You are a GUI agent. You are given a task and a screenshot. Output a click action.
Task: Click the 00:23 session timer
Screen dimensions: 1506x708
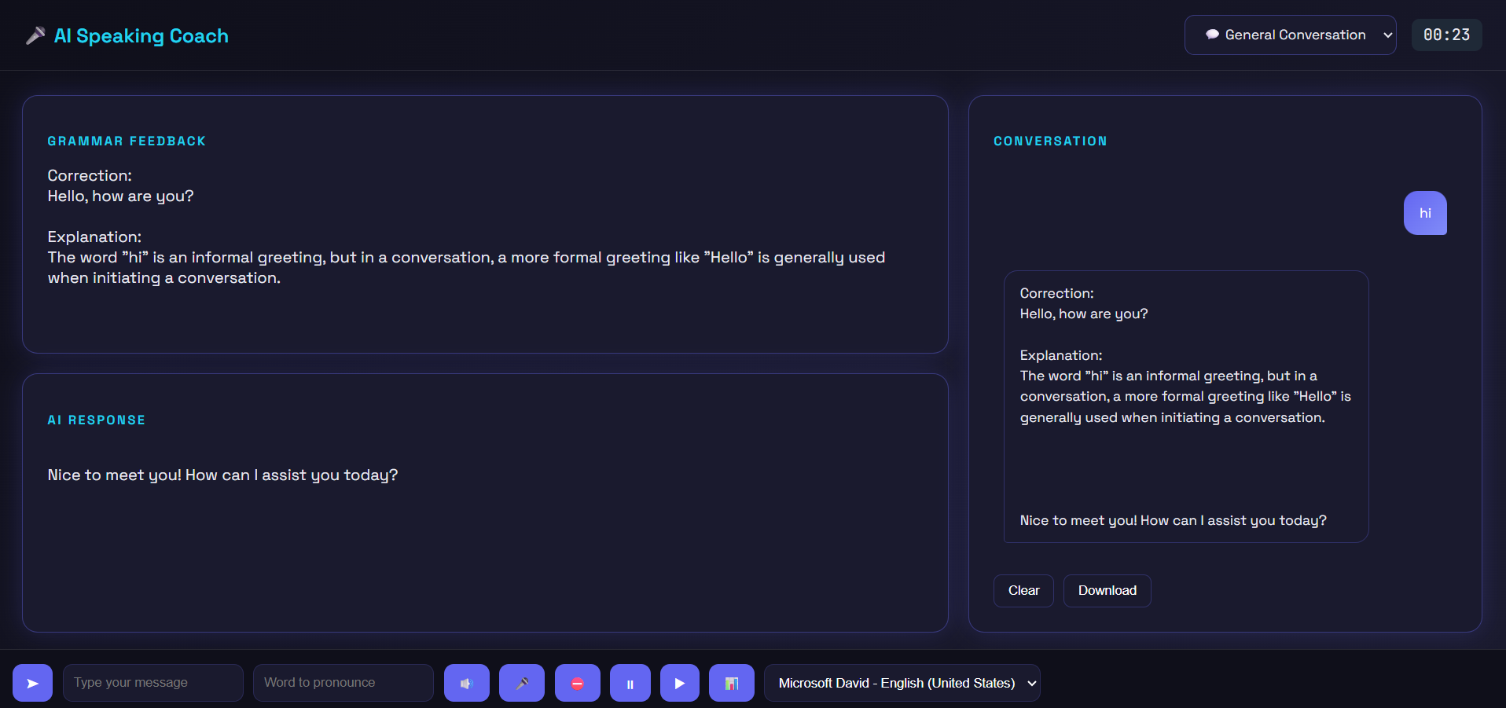tap(1445, 35)
